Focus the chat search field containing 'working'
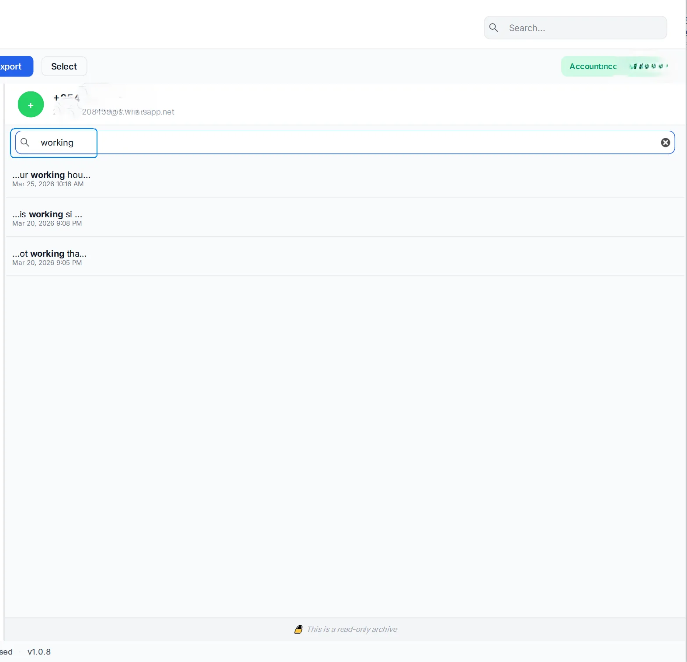 (345, 143)
